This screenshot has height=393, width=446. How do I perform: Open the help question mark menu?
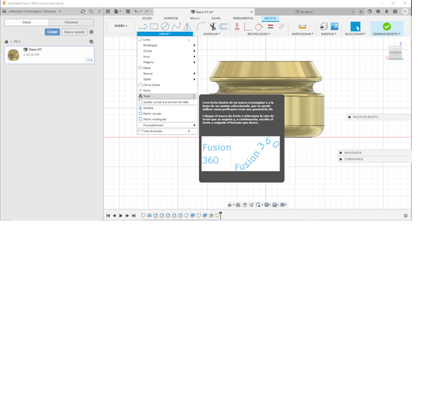coord(395,12)
